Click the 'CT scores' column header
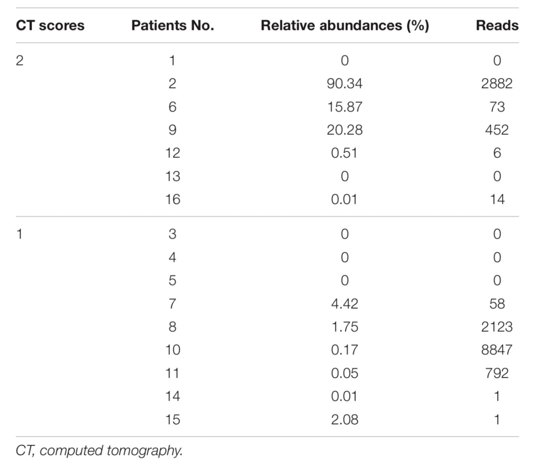This screenshot has height=471, width=534. tap(50, 26)
